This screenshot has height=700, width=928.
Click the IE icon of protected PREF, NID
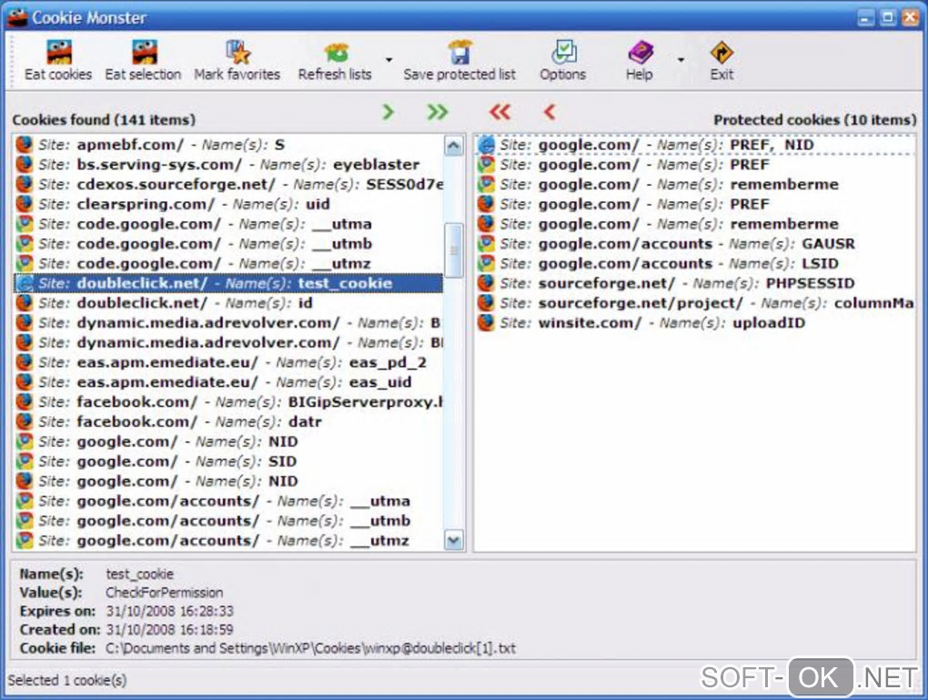click(x=486, y=145)
